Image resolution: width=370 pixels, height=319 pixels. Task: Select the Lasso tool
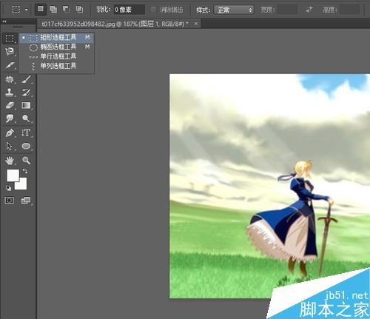tap(10, 52)
